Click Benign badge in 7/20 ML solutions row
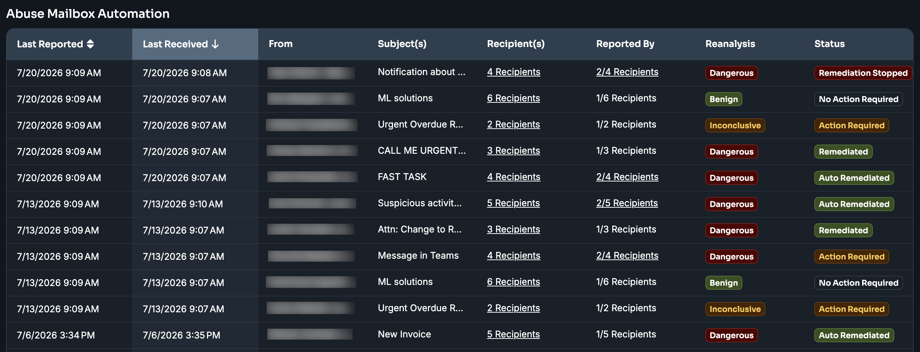This screenshot has width=920, height=352. pyautogui.click(x=724, y=99)
